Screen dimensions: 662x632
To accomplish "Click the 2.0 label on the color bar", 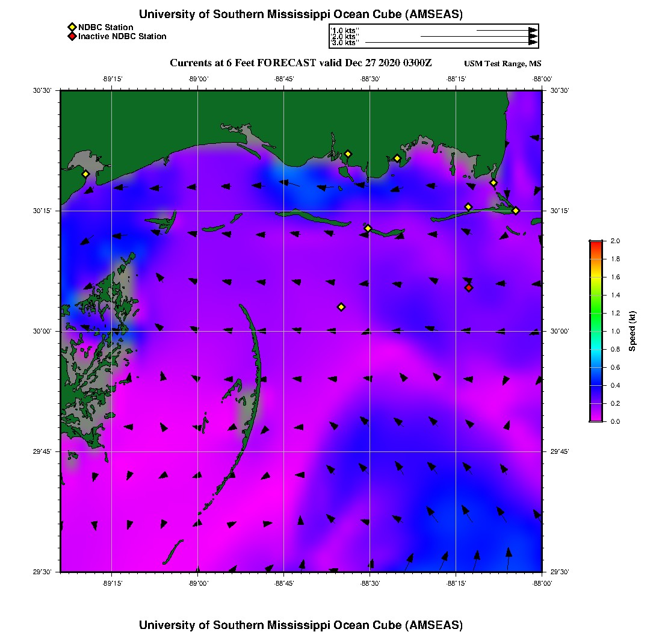I will [x=615, y=241].
